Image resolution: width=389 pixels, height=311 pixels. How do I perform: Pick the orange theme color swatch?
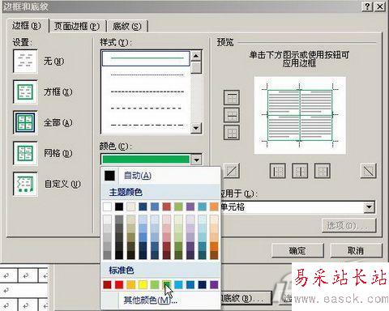(214, 207)
